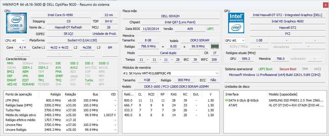The height and width of the screenshot is (136, 329).
Task: Click the Intel Haswell-DT GT2 Integrated Graphics field
Action: pos(287,15)
